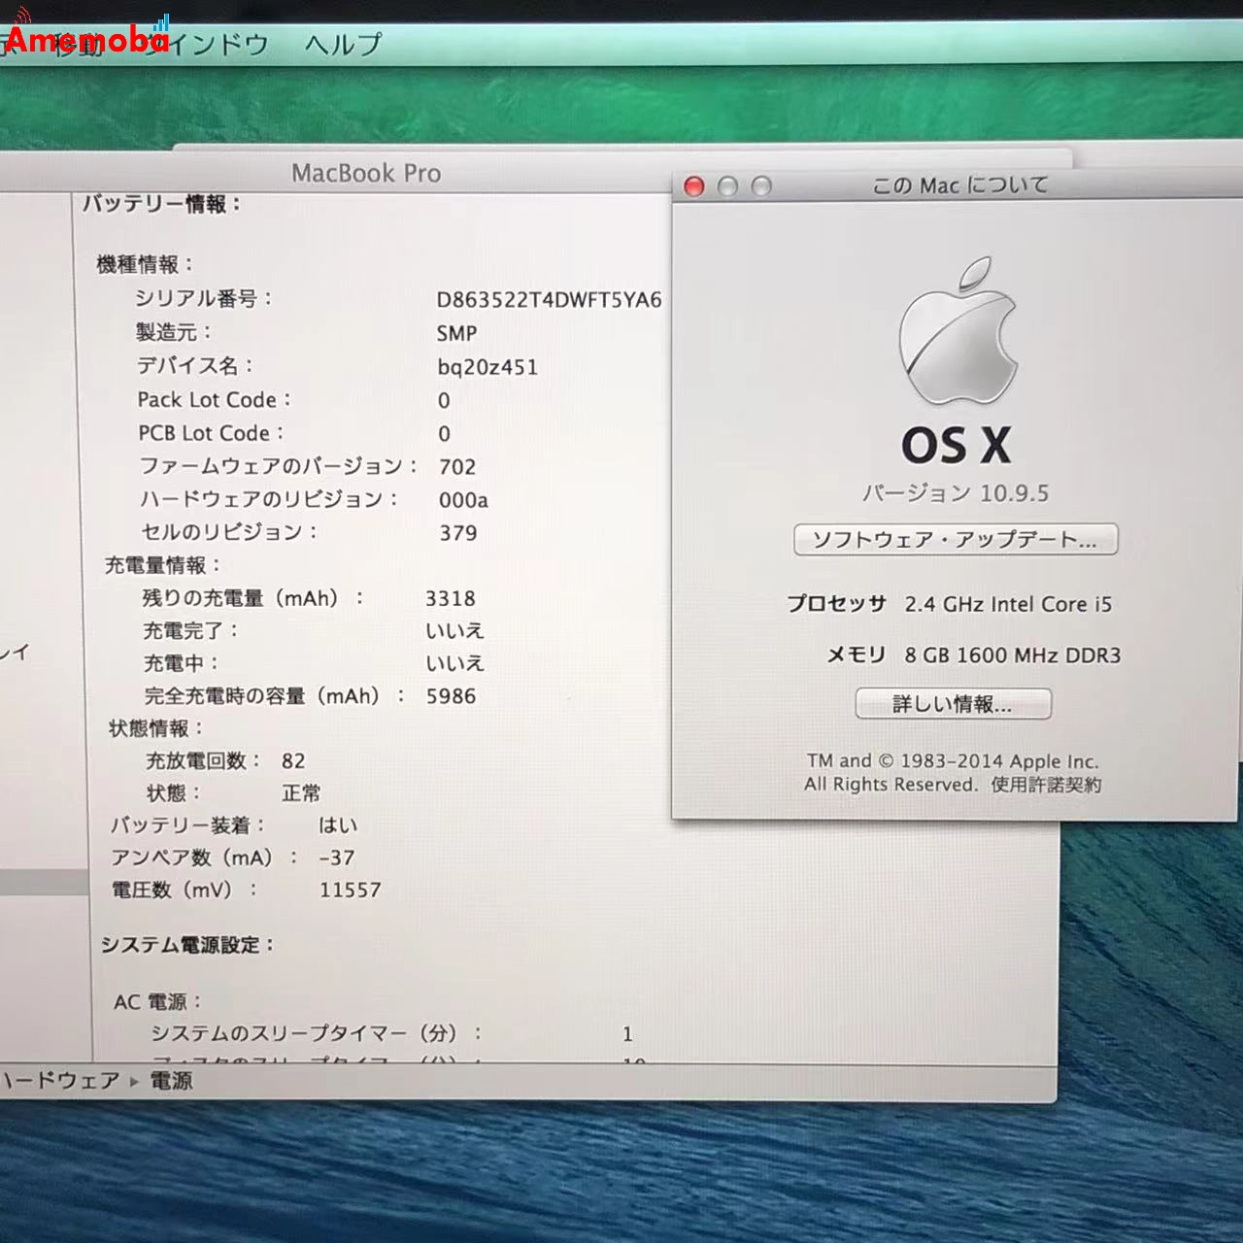Click the MacBook Pro window title bar

tap(367, 173)
